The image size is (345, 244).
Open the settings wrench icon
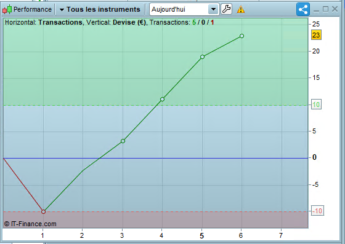(227, 9)
